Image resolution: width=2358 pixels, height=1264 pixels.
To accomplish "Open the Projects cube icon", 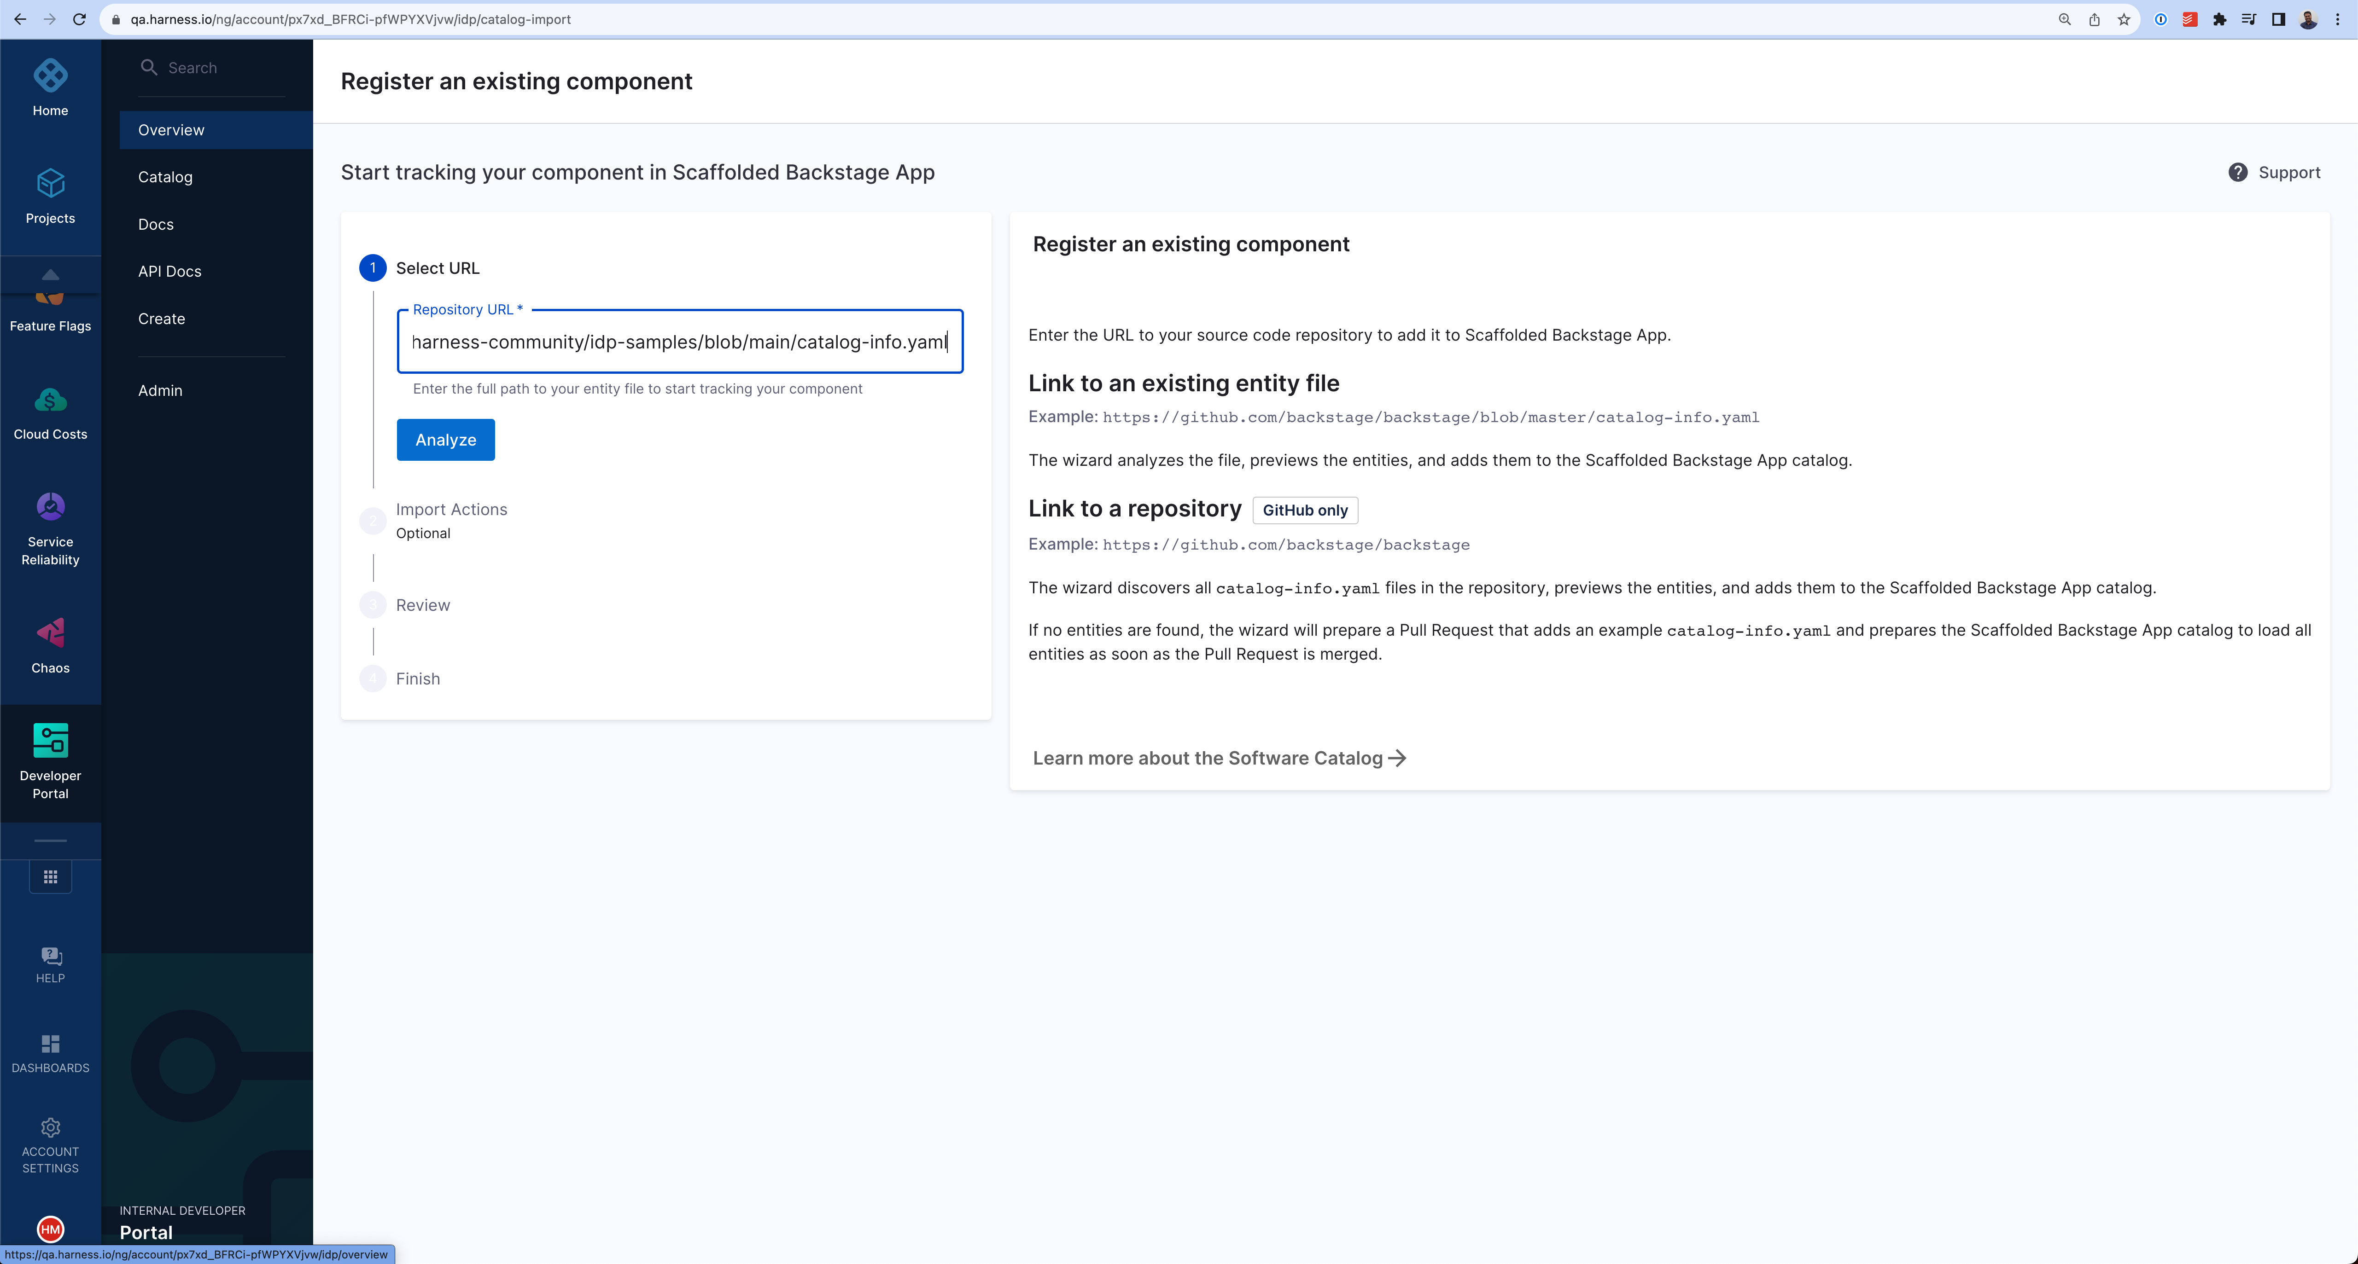I will click(50, 184).
